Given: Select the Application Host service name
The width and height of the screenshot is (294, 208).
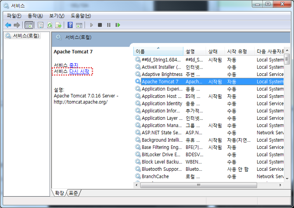Looking at the screenshot, I should click(161, 96).
